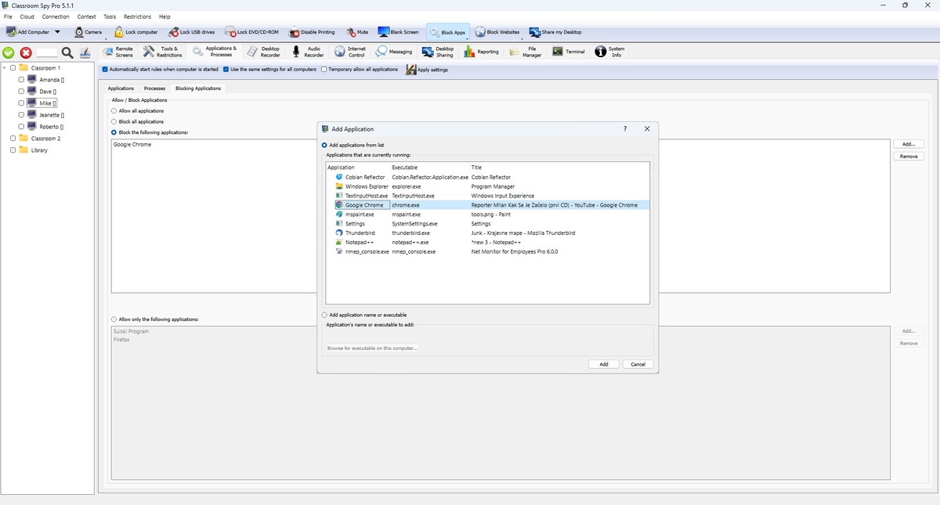Click the Camera toolbar icon

pyautogui.click(x=88, y=32)
